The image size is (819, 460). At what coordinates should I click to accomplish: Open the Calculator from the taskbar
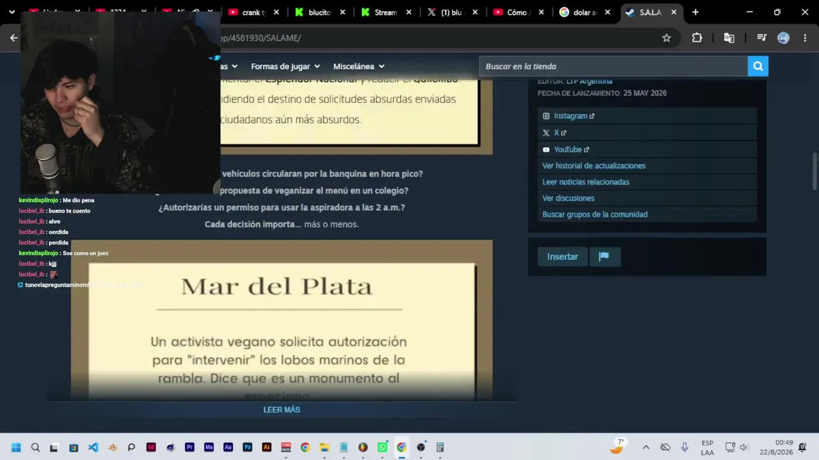(440, 447)
